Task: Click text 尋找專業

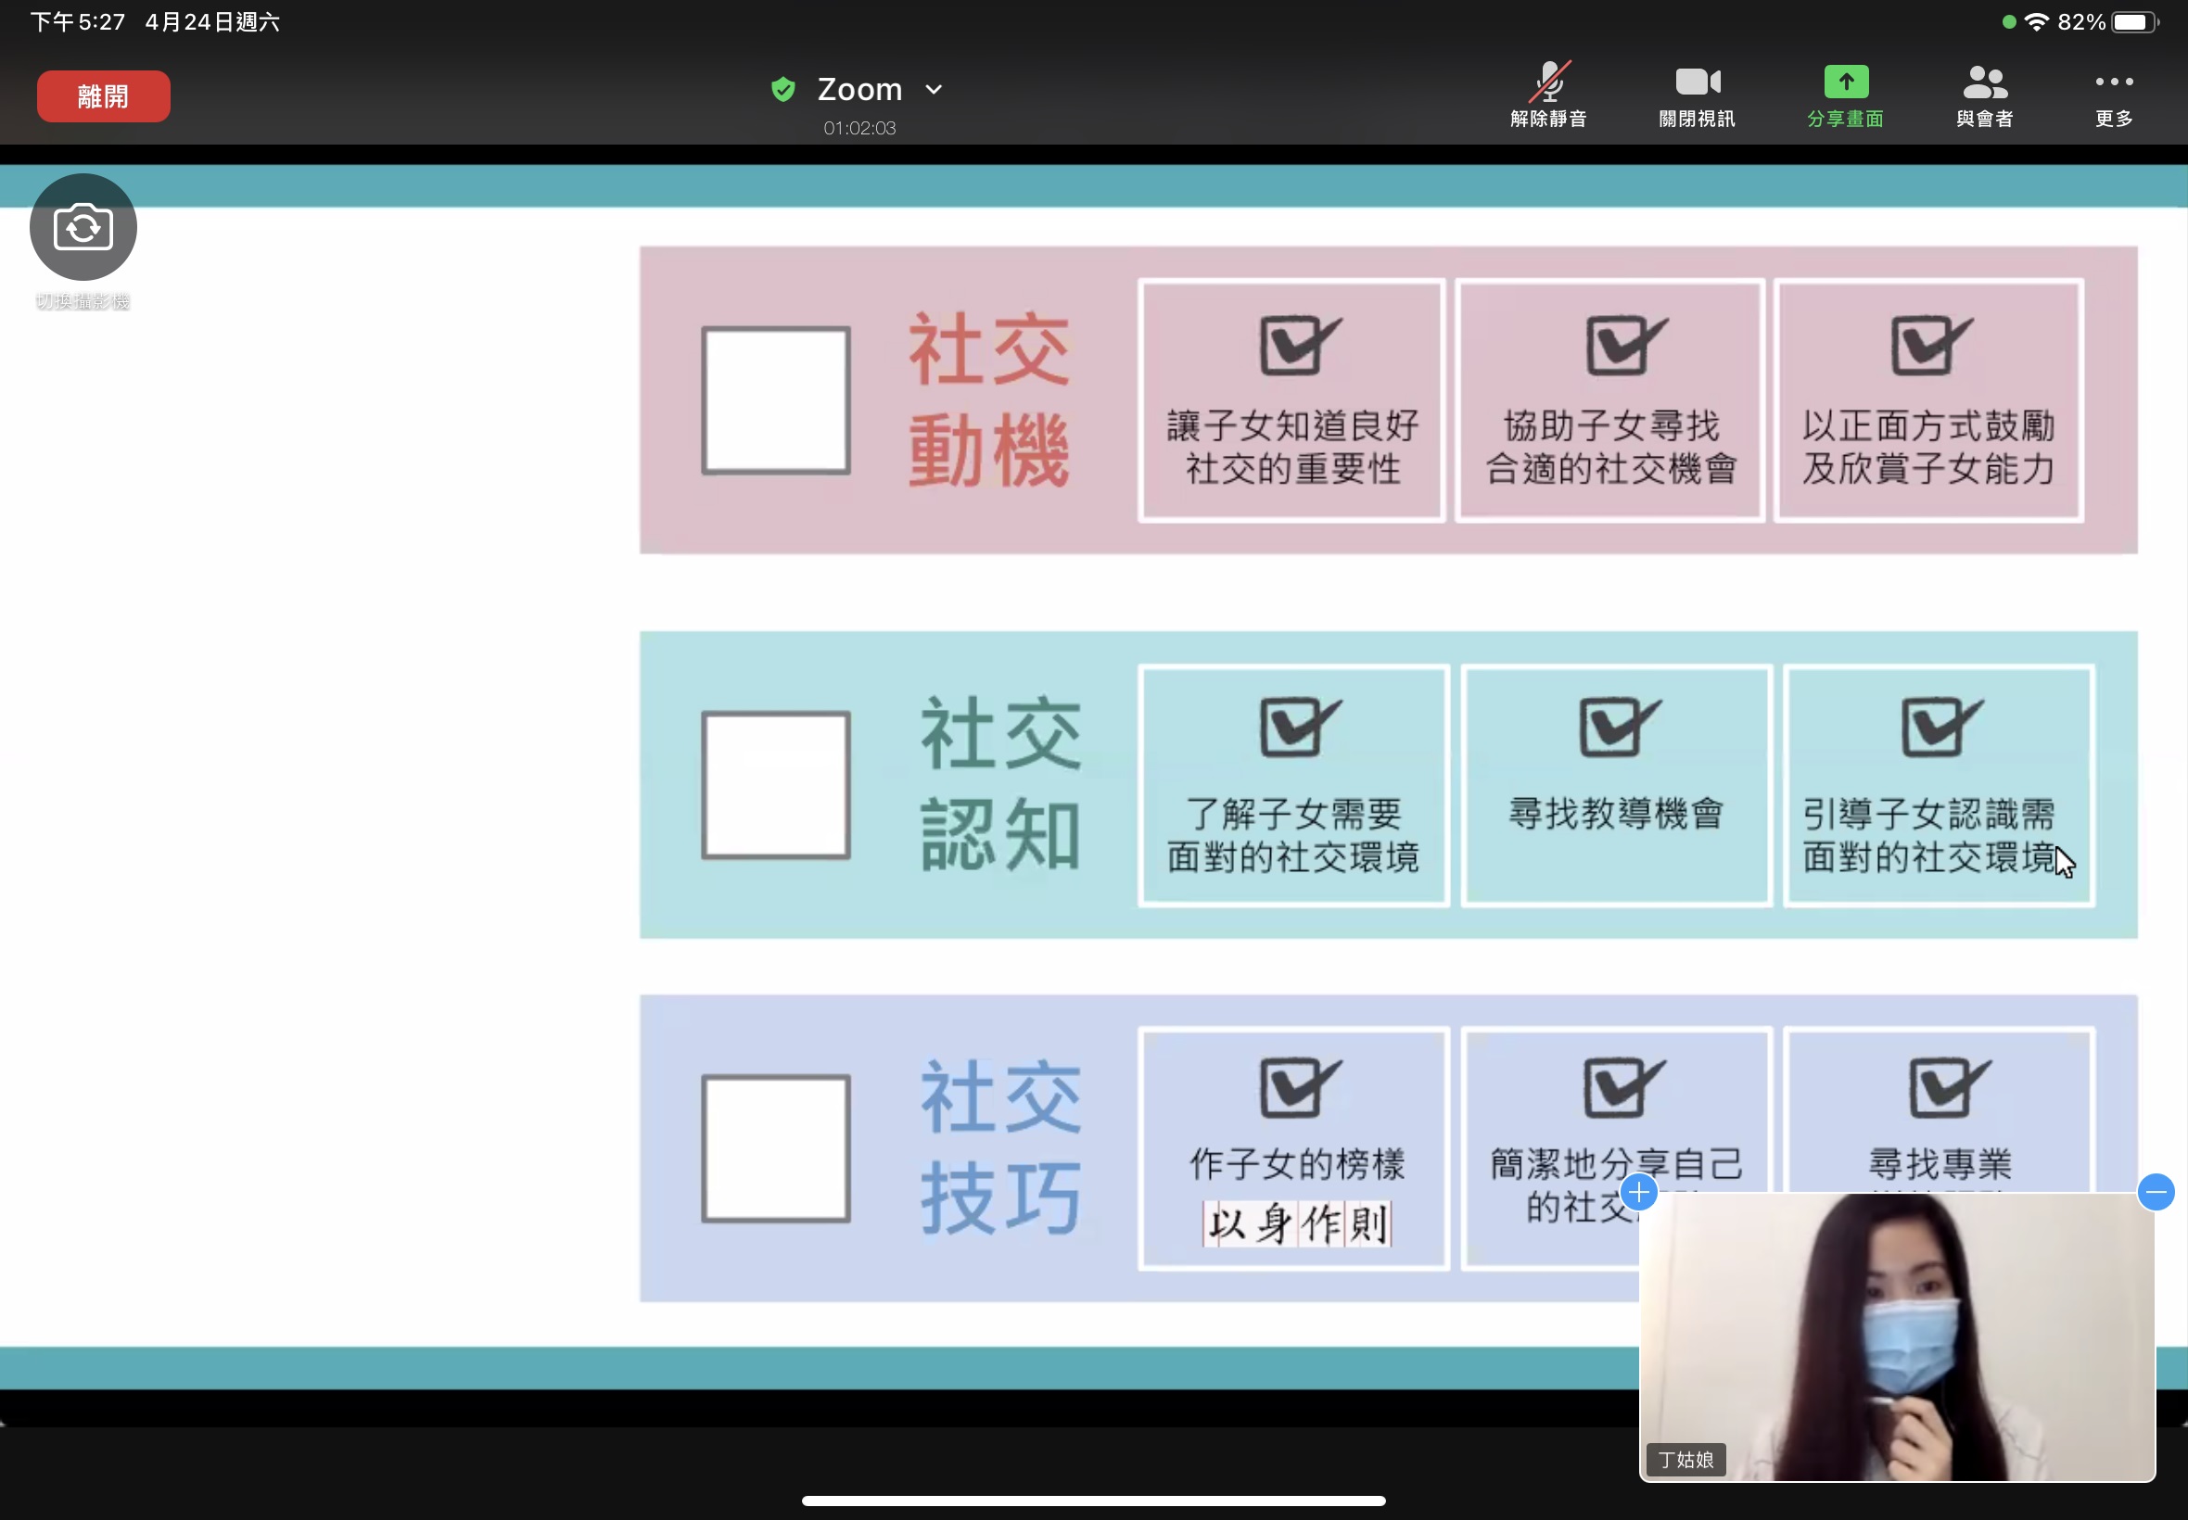Action: coord(1940,1164)
